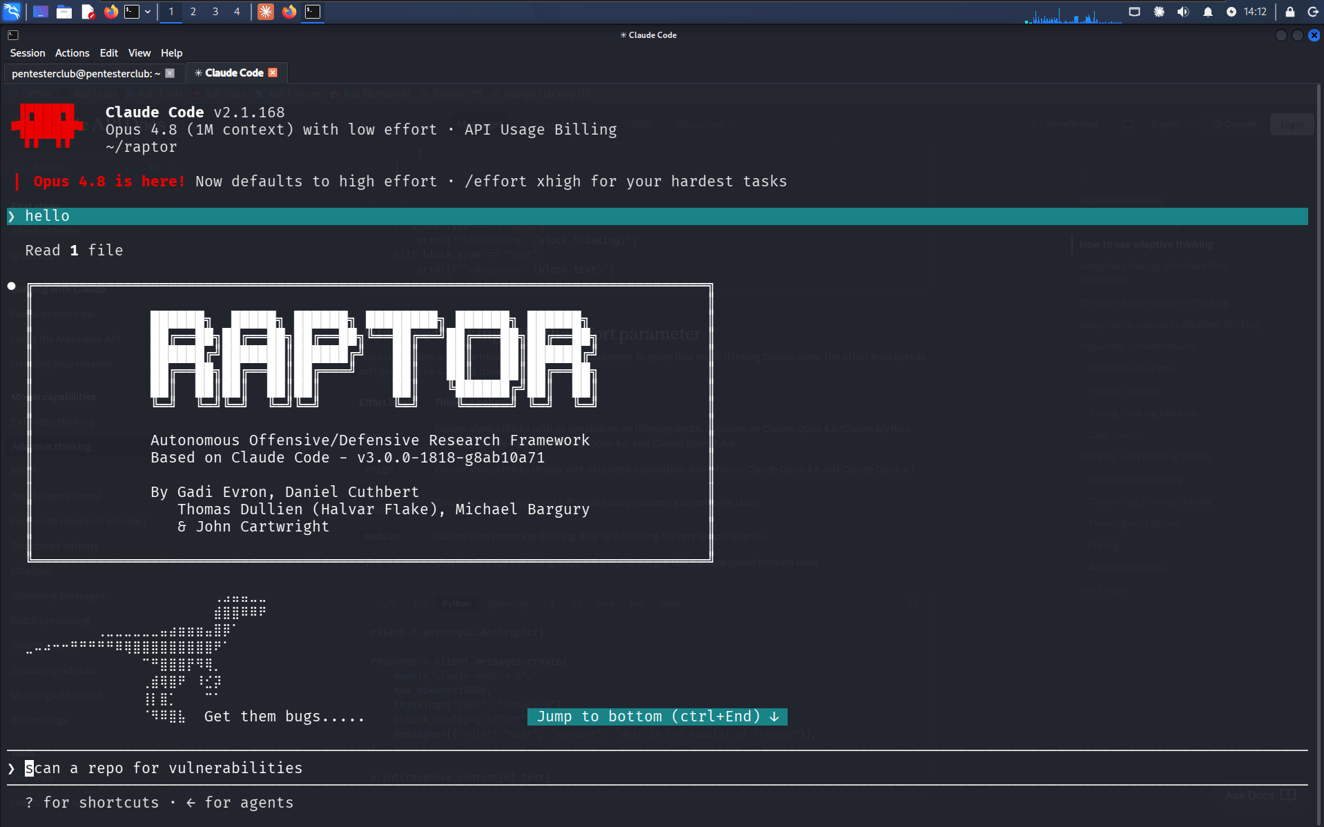Focus the orange Claude app in taskbar
Image resolution: width=1324 pixels, height=827 pixels.
coord(266,11)
